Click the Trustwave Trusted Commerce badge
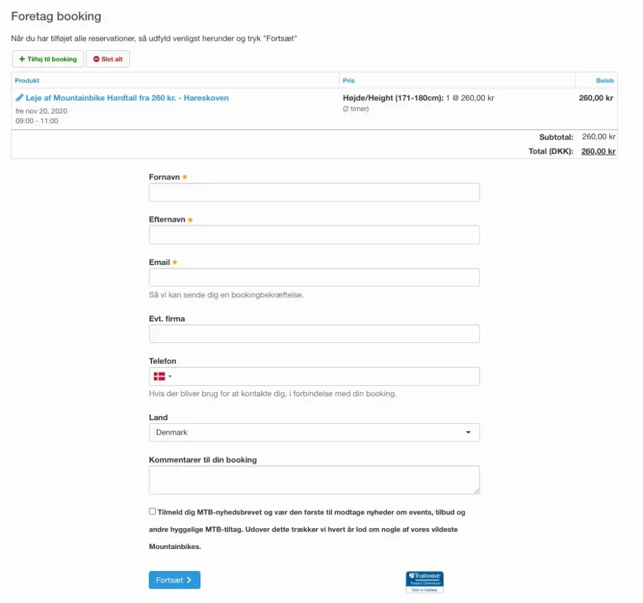 click(x=424, y=582)
